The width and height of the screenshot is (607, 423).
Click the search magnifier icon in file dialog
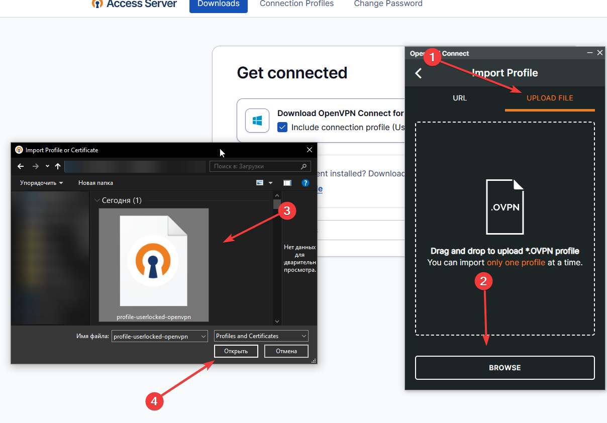[x=303, y=166]
